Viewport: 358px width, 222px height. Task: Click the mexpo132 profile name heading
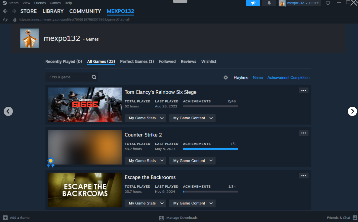click(x=62, y=38)
